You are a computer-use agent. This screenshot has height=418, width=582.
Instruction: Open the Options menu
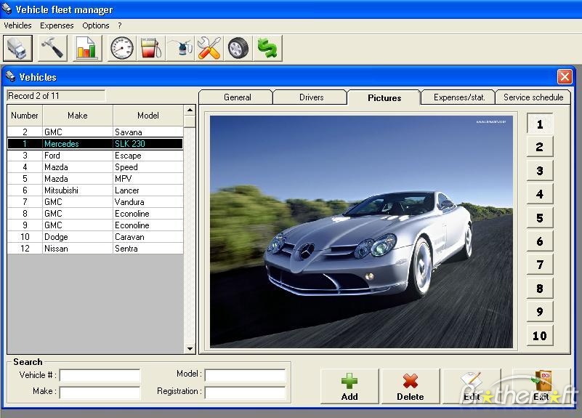pos(96,25)
